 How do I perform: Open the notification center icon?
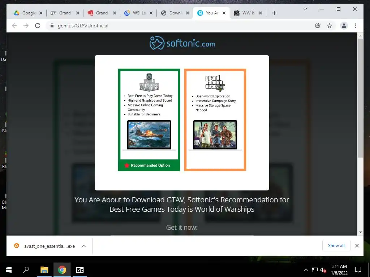(x=358, y=270)
